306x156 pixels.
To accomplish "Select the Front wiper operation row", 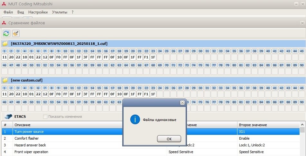I will (x=151, y=152).
